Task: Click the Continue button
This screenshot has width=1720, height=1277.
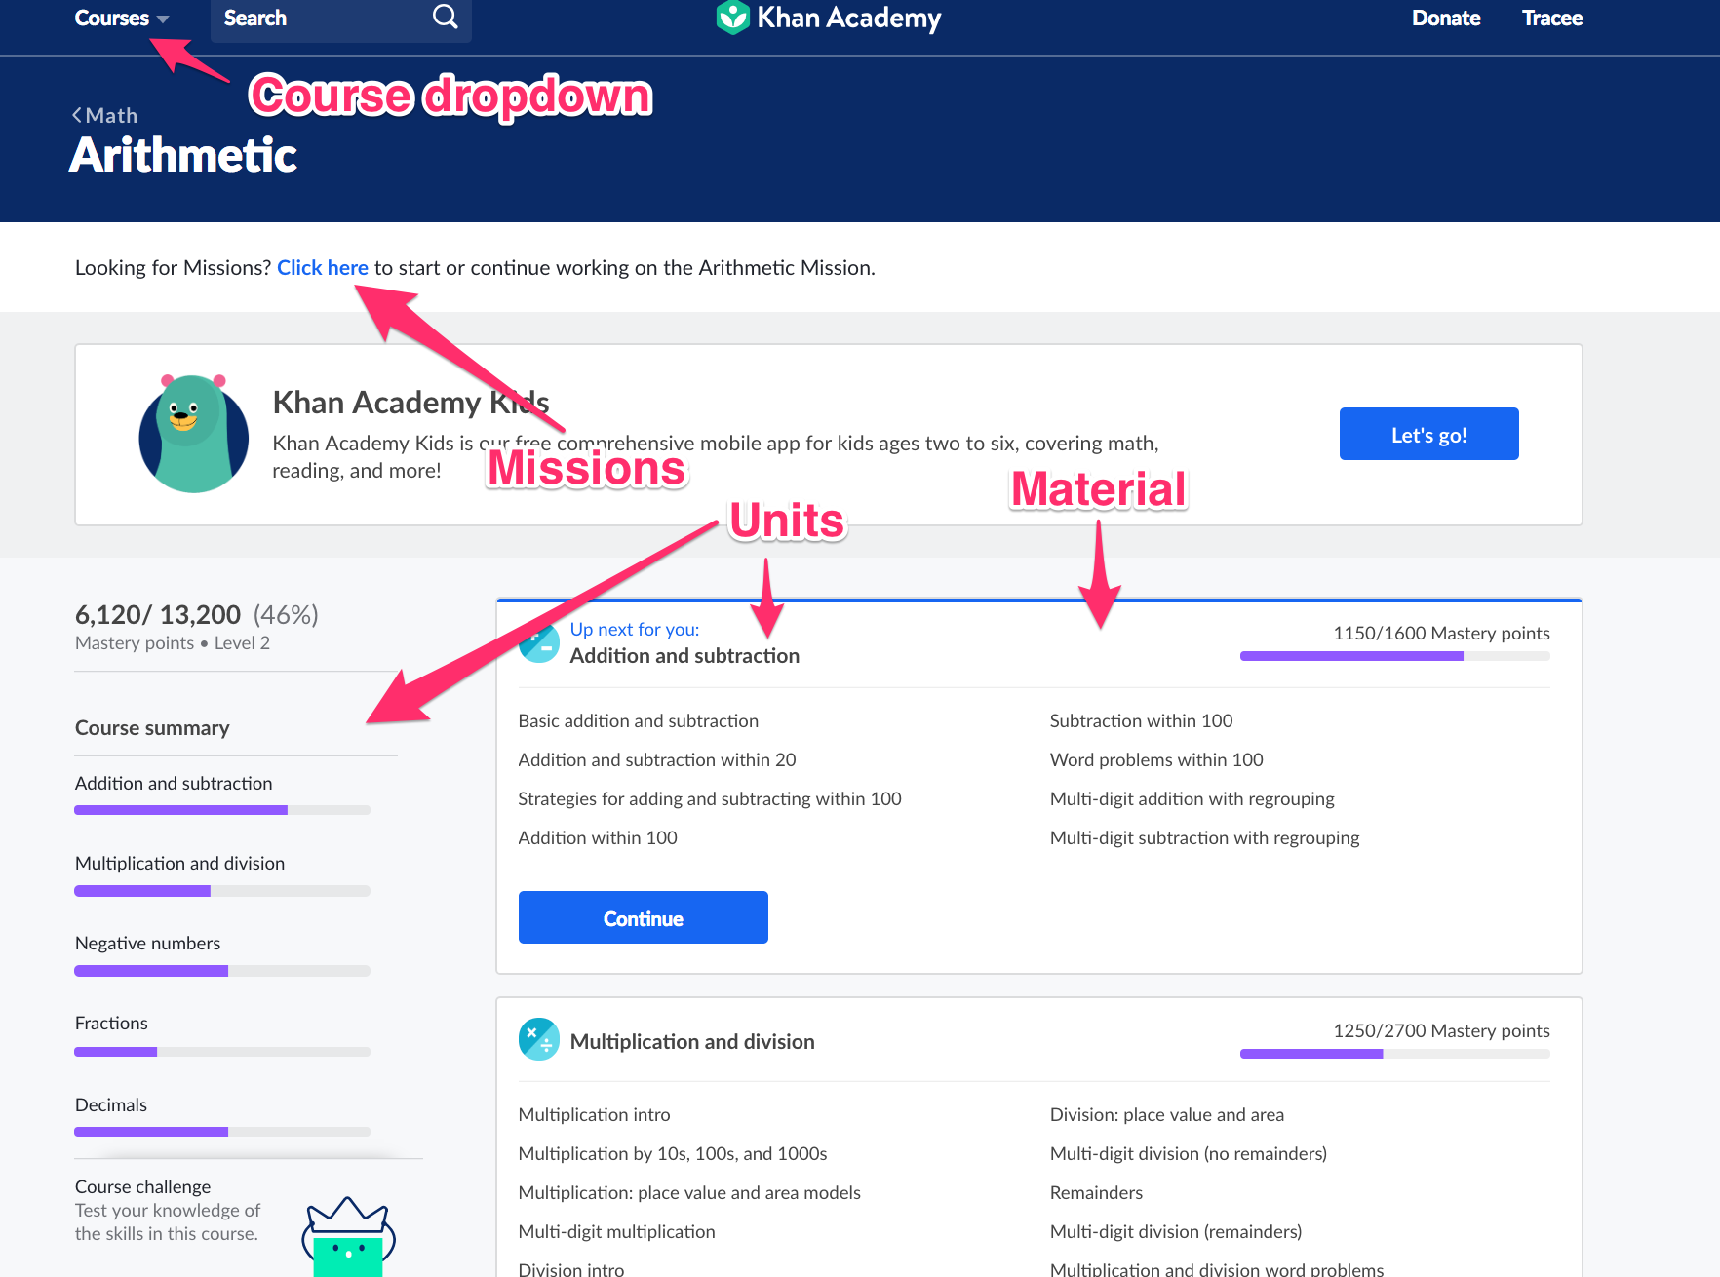Action: click(643, 917)
